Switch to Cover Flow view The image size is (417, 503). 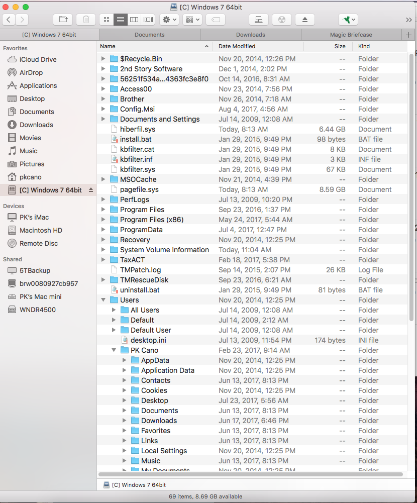pos(148,20)
